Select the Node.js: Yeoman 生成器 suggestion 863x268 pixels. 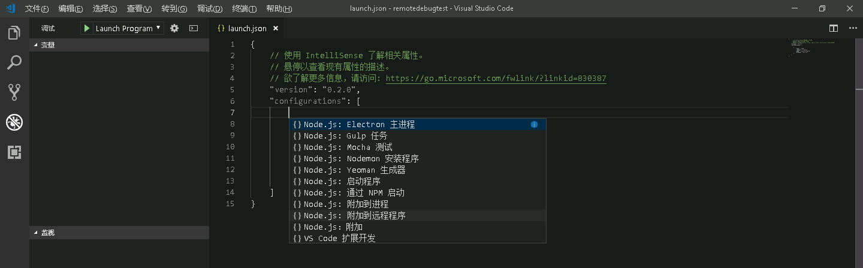(418, 170)
